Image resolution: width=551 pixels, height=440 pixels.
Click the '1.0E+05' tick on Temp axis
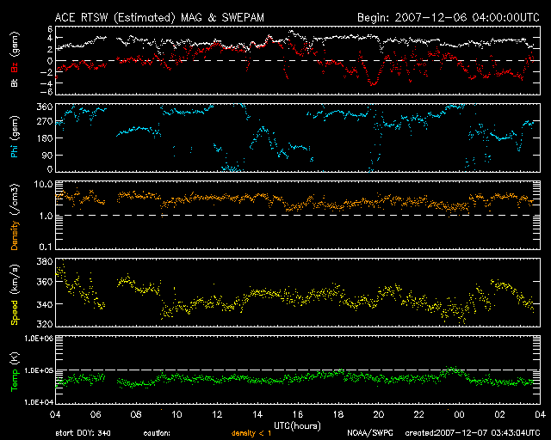(x=39, y=370)
